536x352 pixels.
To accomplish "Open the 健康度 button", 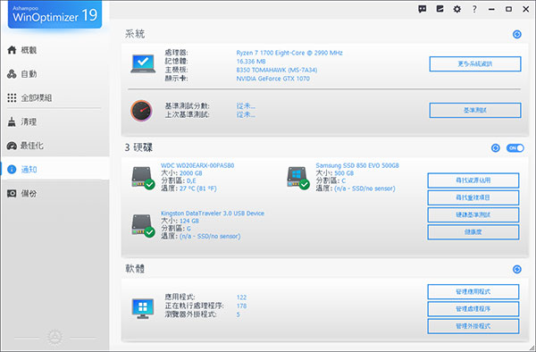I will 473,232.
